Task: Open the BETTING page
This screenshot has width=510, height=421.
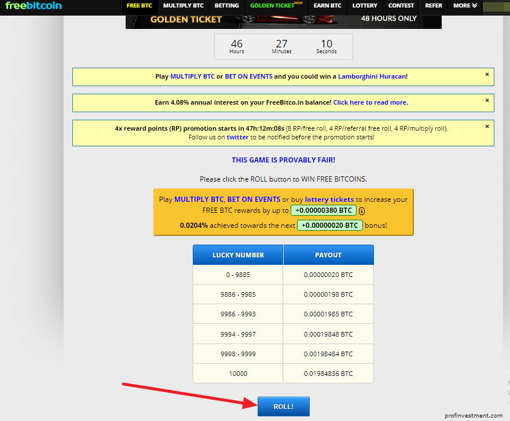Action: click(x=226, y=6)
